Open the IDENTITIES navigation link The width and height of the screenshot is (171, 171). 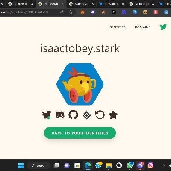click(x=117, y=27)
